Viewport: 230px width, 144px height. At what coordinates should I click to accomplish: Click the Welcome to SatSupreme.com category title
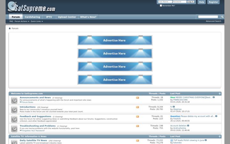[x=27, y=93]
